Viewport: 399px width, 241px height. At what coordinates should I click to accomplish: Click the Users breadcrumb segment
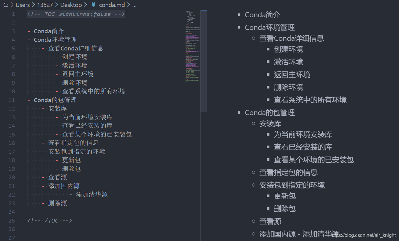(x=23, y=5)
